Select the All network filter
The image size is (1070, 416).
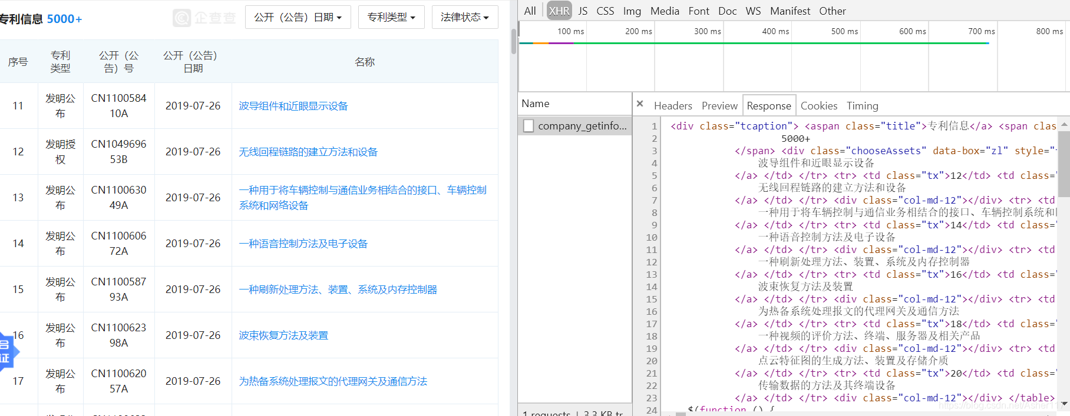(530, 11)
